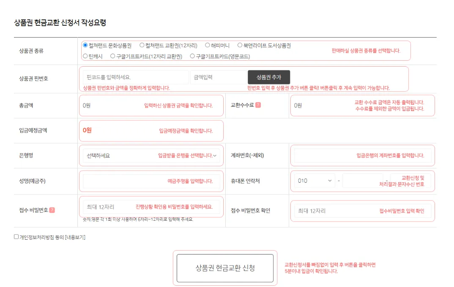454x287 pixels.
Task: Choose 구글기프트카드(영문코드) radio button
Action: (192, 56)
